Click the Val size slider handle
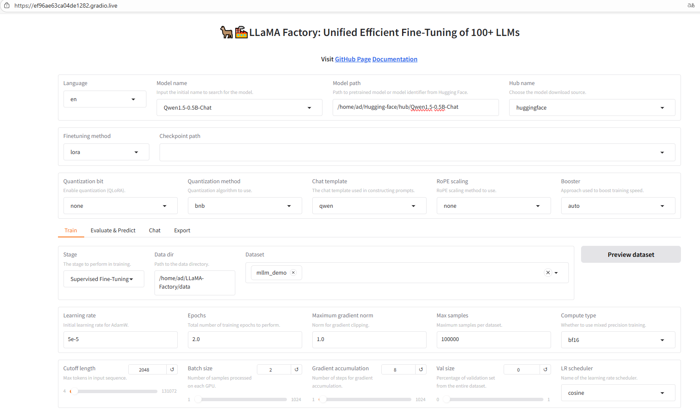 pos(446,399)
